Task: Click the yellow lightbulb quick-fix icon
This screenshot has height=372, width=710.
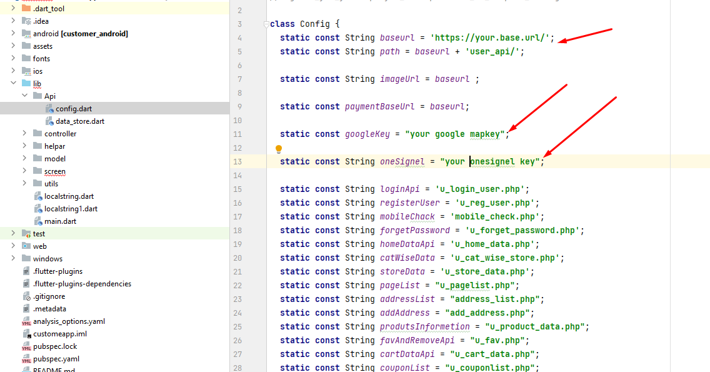Action: 279,149
